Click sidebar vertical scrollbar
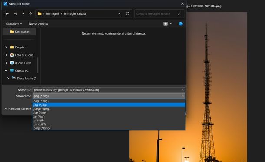 [x=38, y=65]
